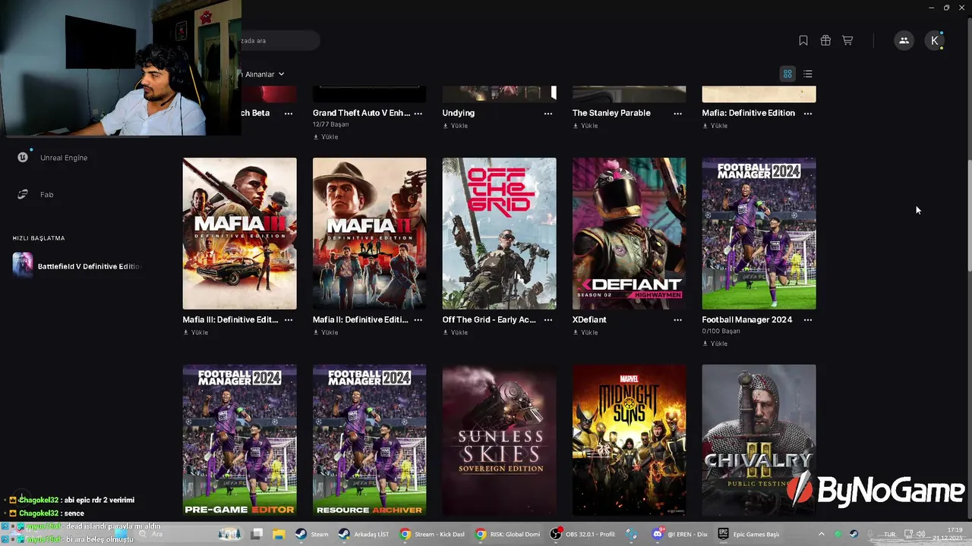Click Yükle under XDefiant
Viewport: 972px width, 546px height.
(x=585, y=333)
